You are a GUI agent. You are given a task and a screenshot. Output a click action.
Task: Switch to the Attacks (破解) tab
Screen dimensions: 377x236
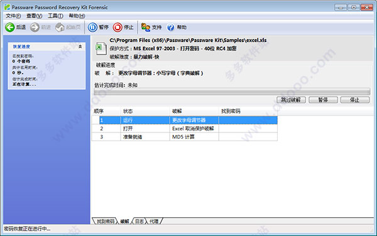[x=124, y=221]
